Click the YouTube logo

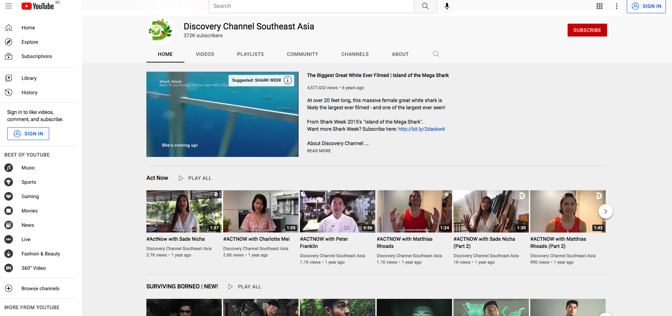pos(38,6)
